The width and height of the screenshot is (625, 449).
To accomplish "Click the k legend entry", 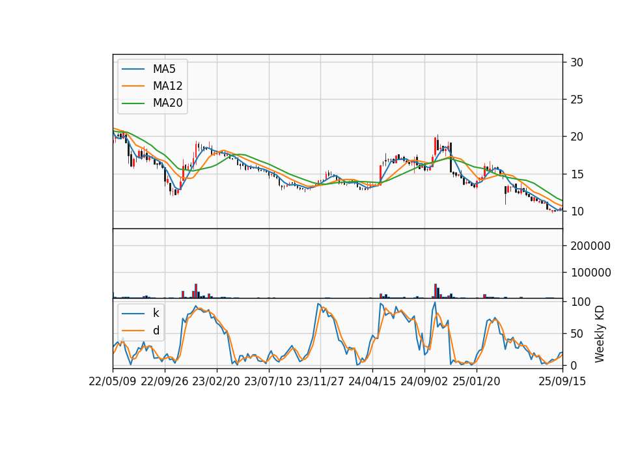I will (x=156, y=313).
